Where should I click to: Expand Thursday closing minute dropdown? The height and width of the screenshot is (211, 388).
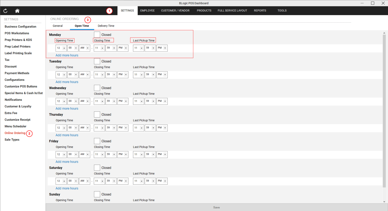tap(111, 128)
